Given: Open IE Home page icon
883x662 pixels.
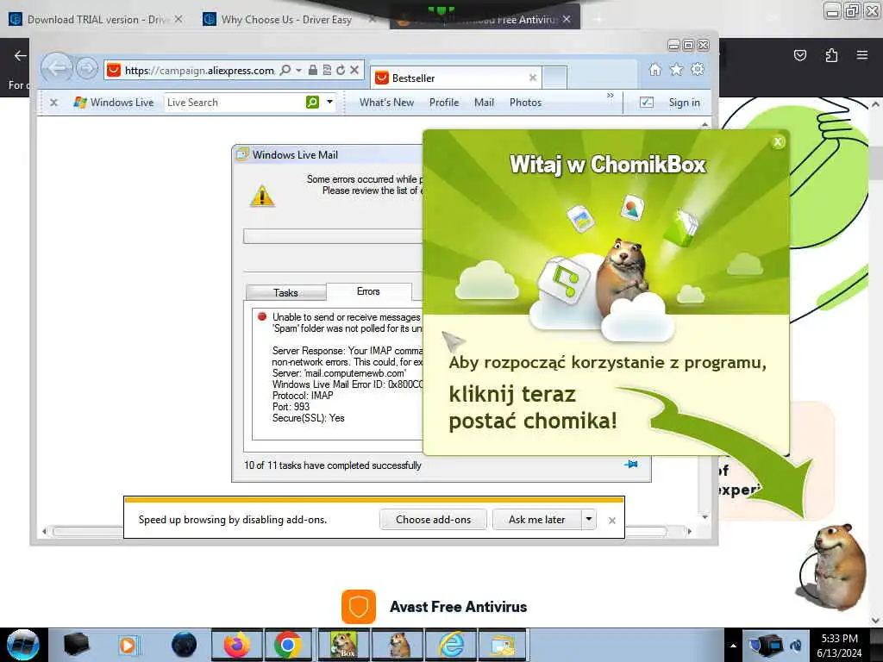Looking at the screenshot, I should click(x=655, y=69).
